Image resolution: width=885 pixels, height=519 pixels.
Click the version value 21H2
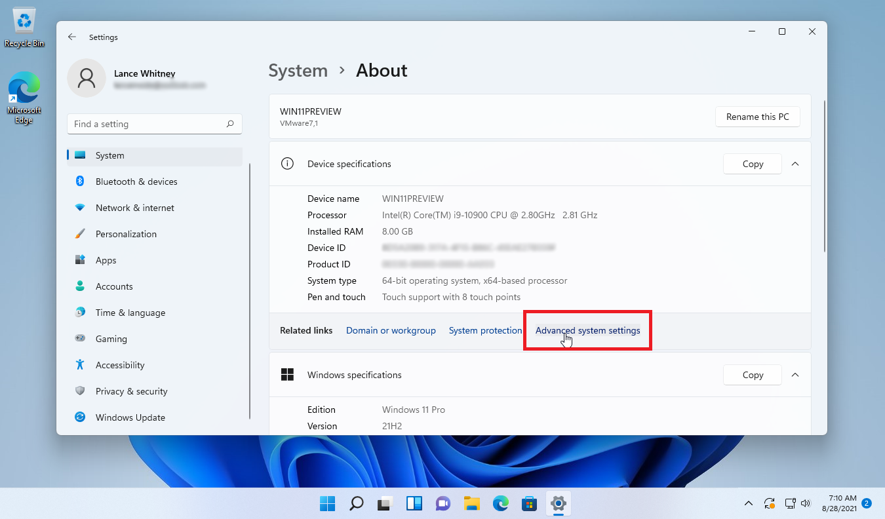point(392,426)
